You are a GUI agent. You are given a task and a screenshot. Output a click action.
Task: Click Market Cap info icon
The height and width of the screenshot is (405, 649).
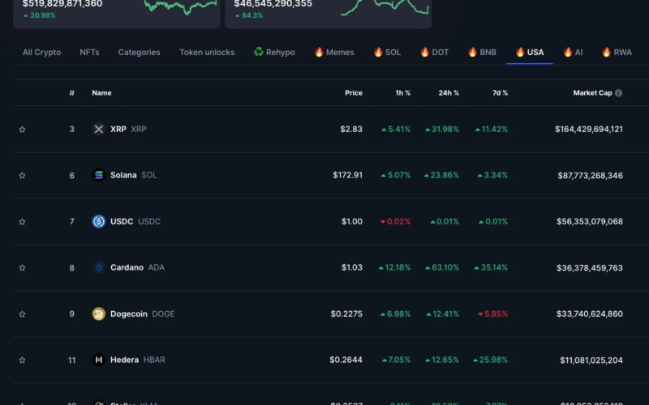tap(619, 93)
